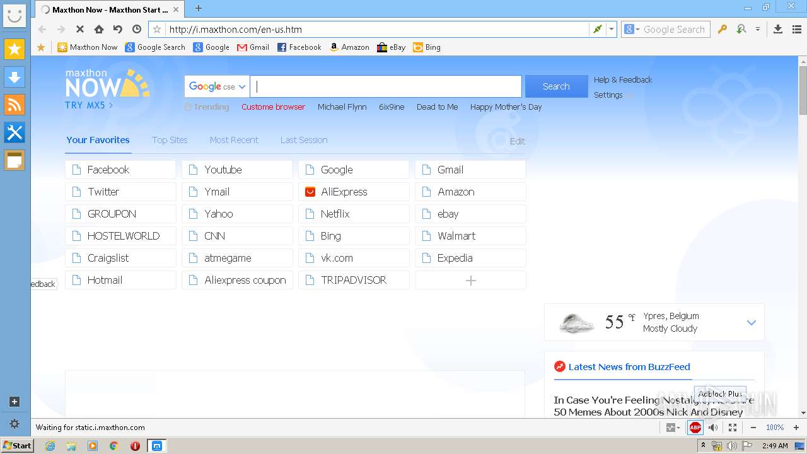This screenshot has height=454, width=807.
Task: Reset zoom level 100% label
Action: (x=775, y=428)
